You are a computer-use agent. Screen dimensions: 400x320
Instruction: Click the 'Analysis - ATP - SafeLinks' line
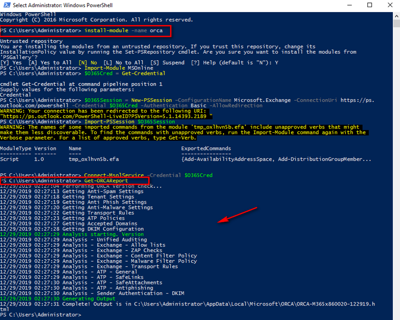72,277
